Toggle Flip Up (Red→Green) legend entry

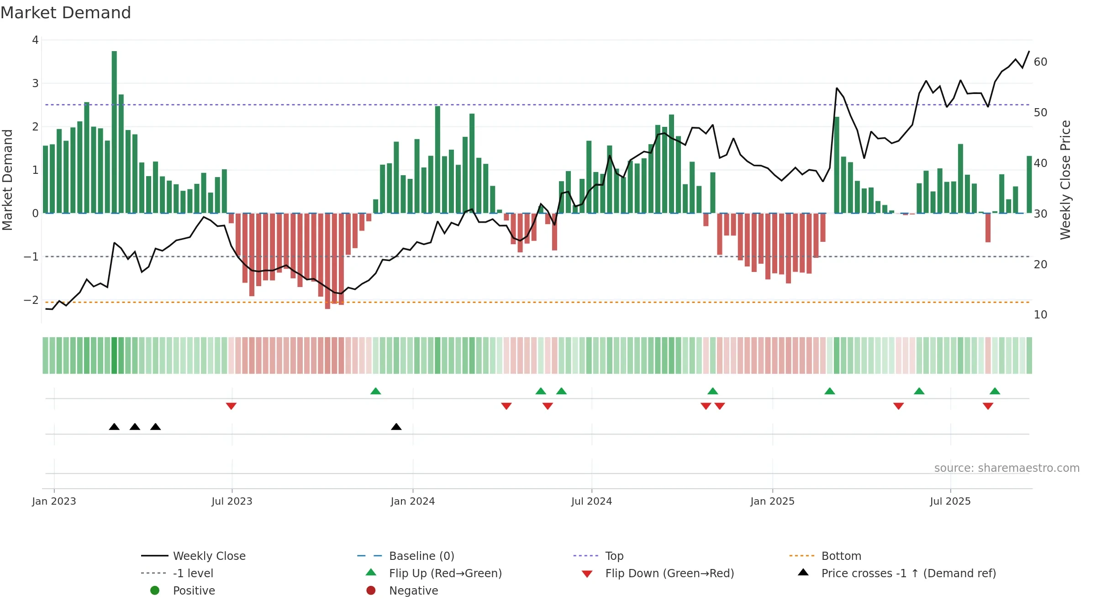(x=434, y=573)
